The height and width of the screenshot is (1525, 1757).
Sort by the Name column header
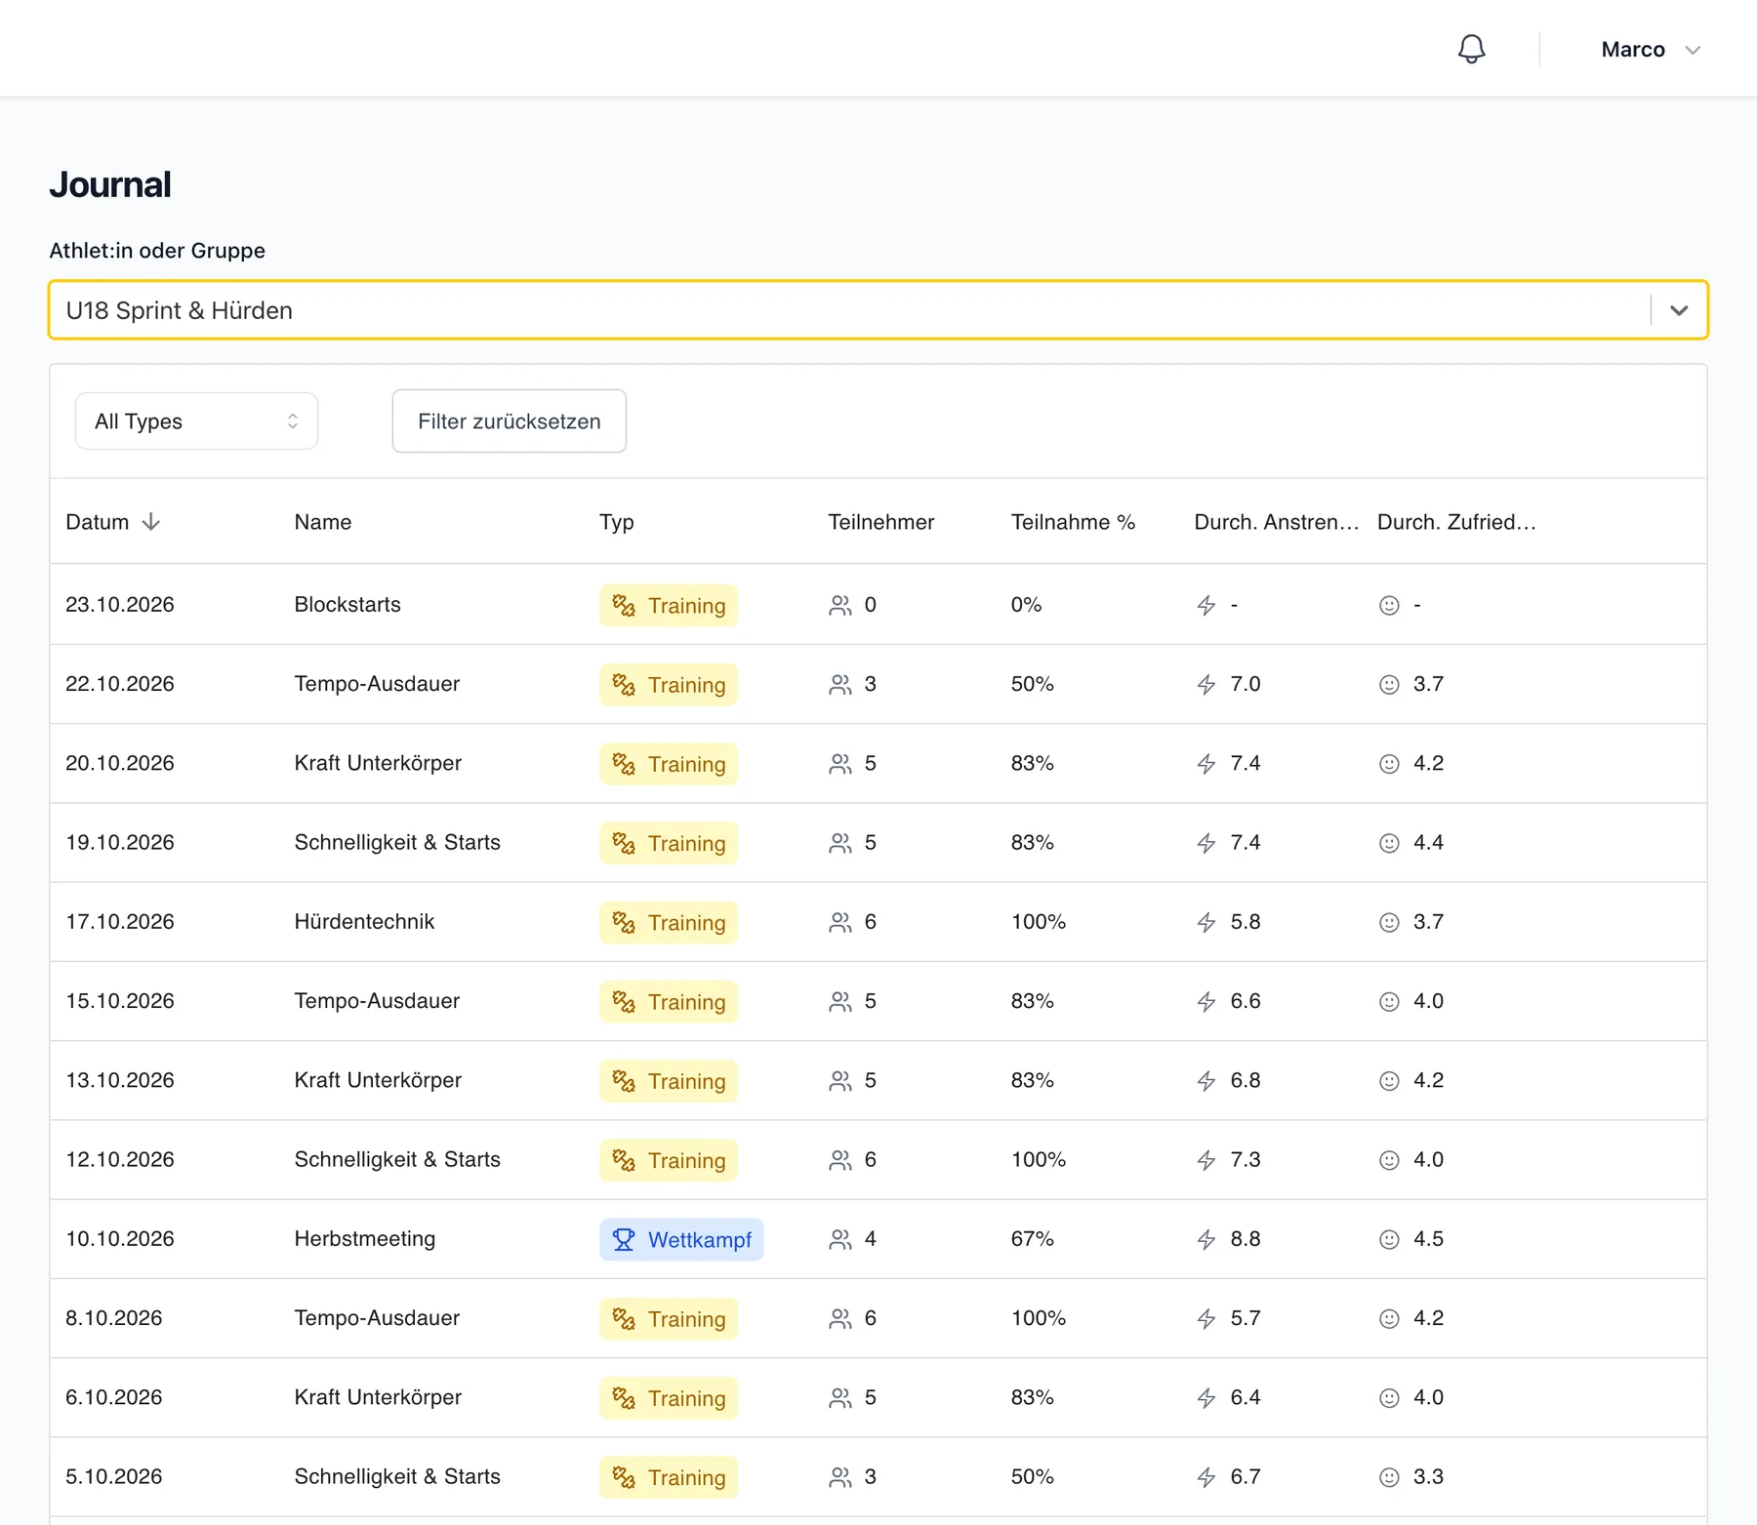click(x=323, y=522)
